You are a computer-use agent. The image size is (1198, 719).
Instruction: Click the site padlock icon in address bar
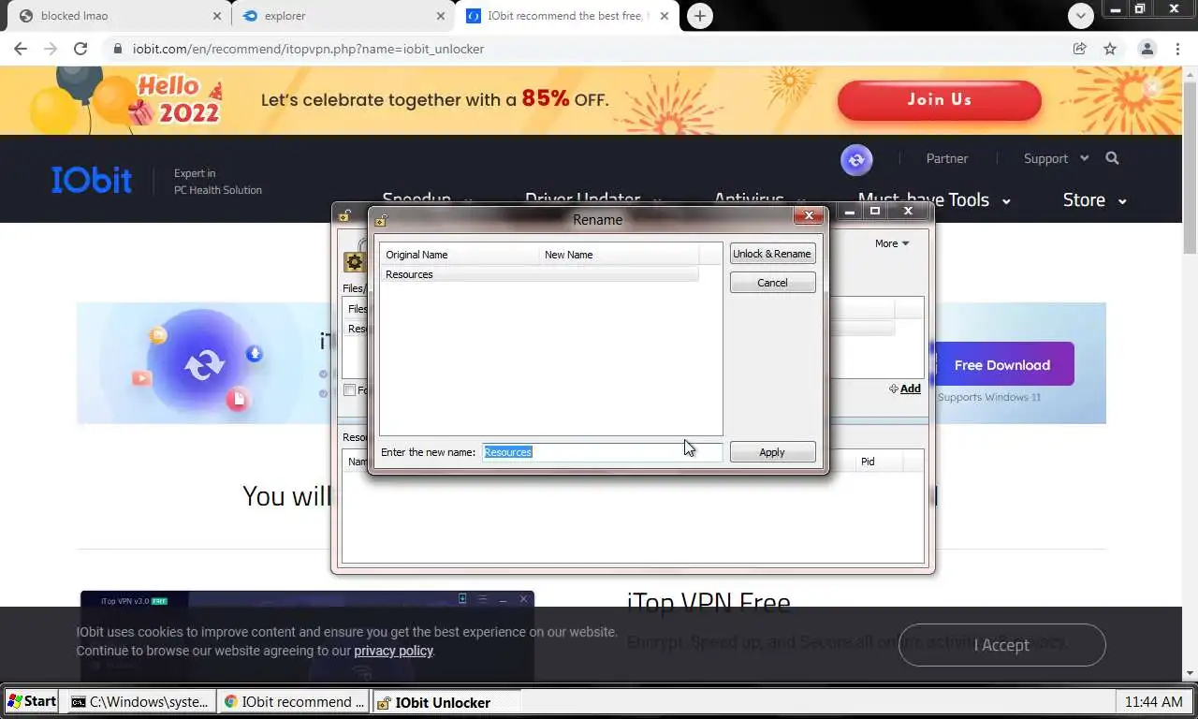(117, 49)
